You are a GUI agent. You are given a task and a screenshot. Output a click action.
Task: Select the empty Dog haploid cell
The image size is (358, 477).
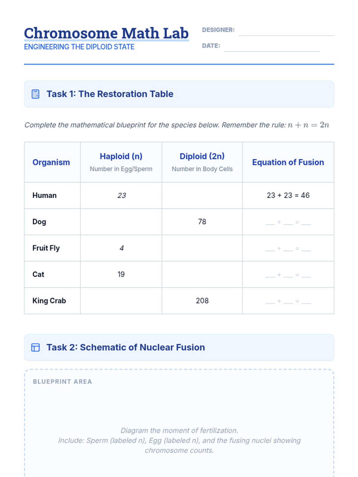[121, 222]
